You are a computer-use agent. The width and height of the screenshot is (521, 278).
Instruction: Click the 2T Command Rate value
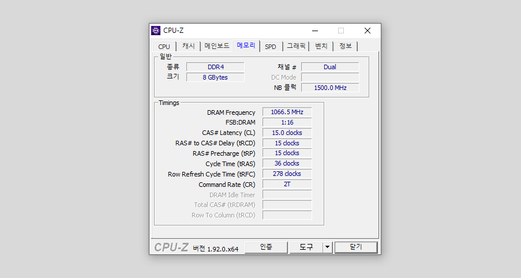point(287,184)
